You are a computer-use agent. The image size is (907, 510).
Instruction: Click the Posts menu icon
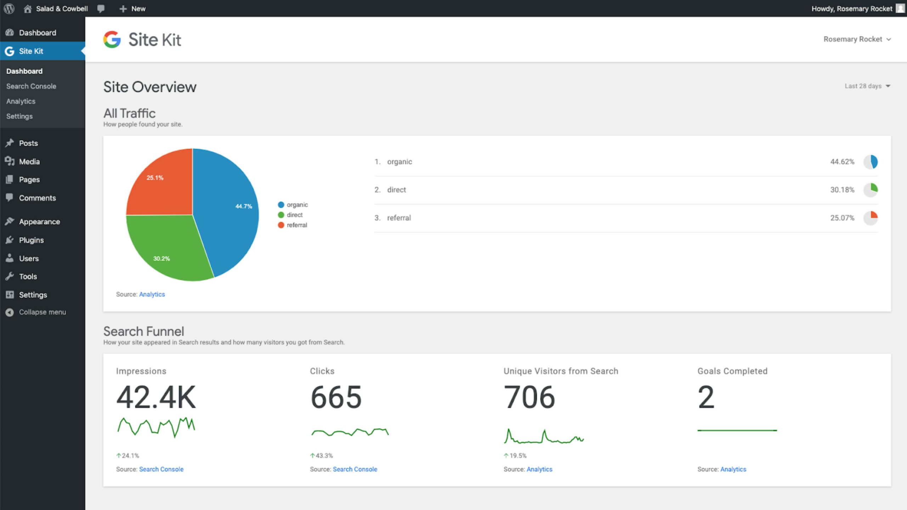click(10, 143)
